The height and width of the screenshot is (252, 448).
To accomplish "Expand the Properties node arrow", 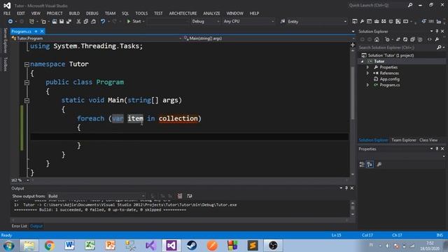I will [x=367, y=67].
